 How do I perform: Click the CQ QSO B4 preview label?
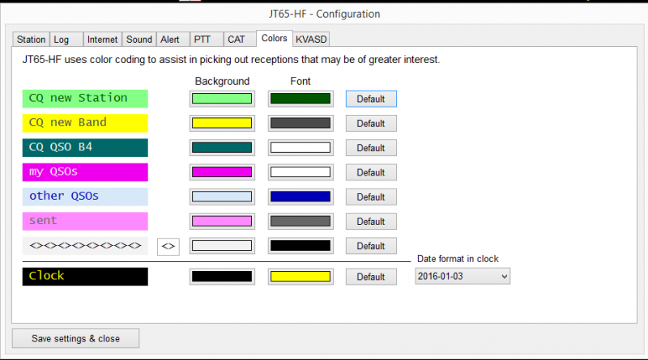coord(85,148)
